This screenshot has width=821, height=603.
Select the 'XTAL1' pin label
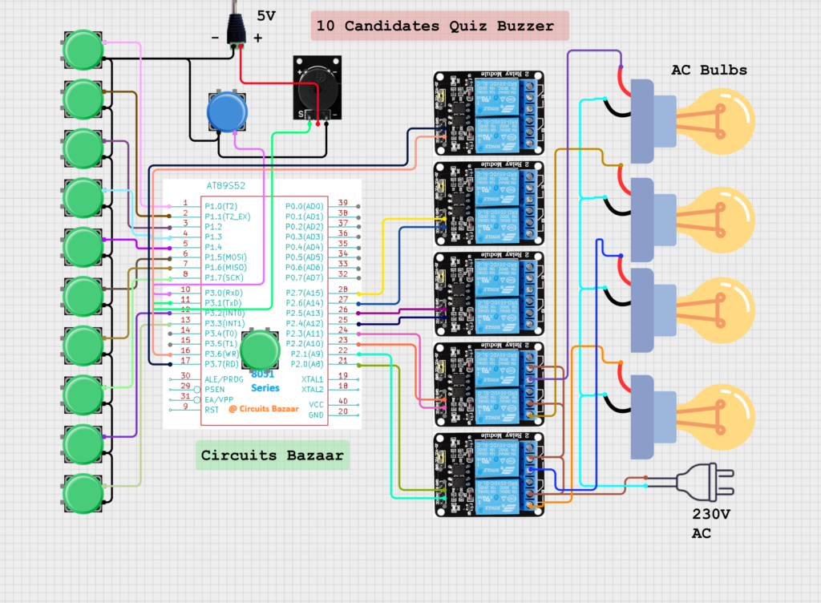click(313, 379)
